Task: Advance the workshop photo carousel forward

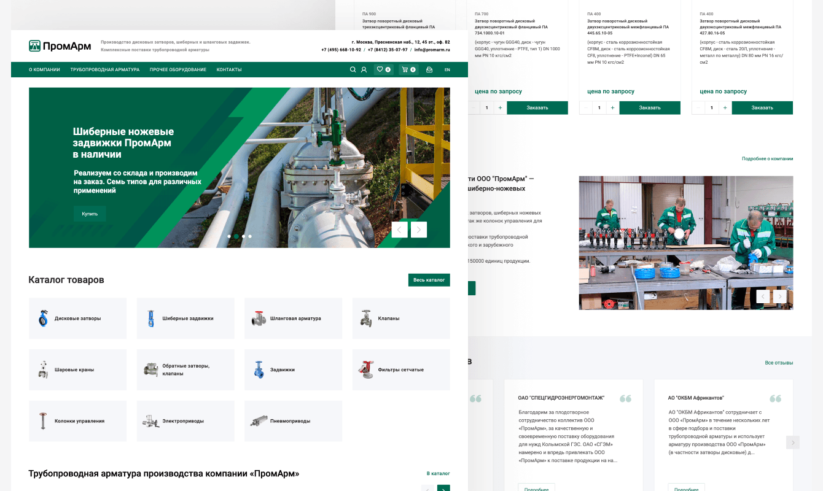Action: (780, 296)
